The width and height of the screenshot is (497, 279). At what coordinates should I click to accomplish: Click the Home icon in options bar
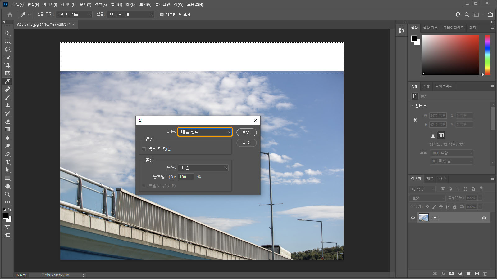pyautogui.click(x=10, y=15)
